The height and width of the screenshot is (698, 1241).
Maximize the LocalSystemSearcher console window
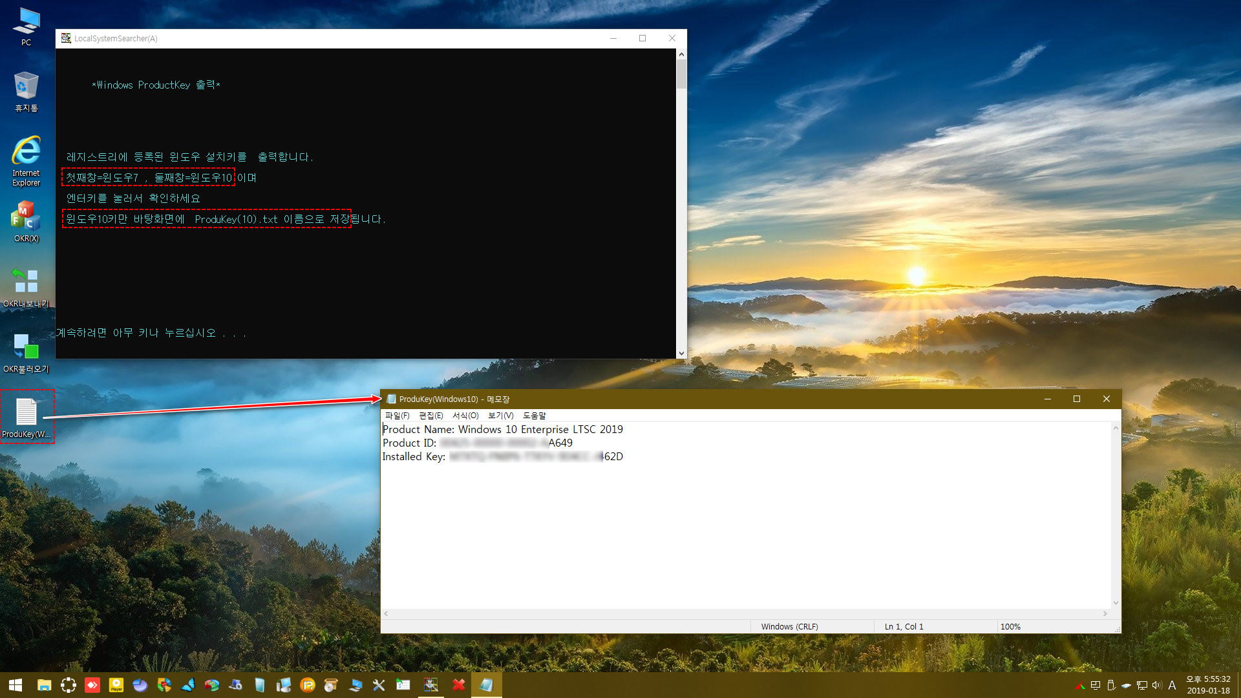(642, 38)
